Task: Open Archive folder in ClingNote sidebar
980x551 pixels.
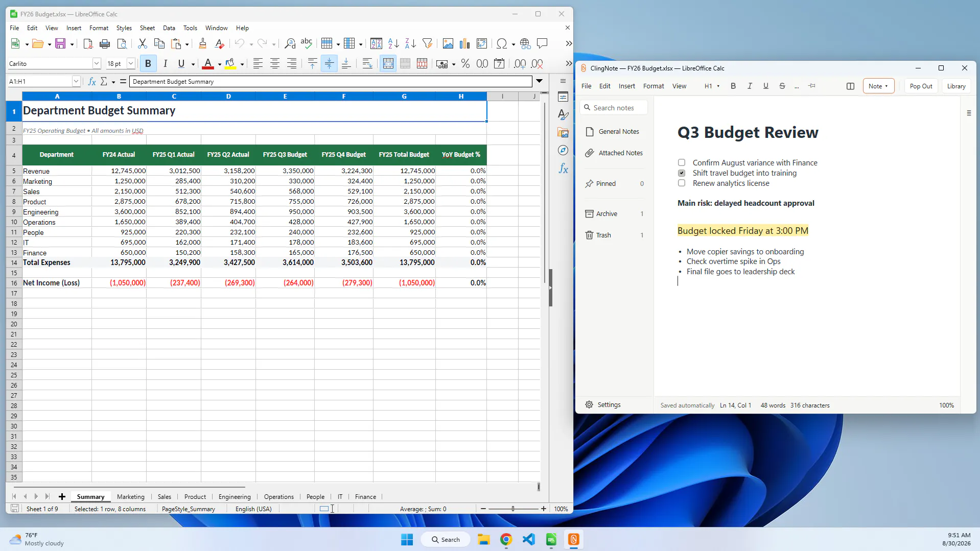Action: click(x=614, y=213)
